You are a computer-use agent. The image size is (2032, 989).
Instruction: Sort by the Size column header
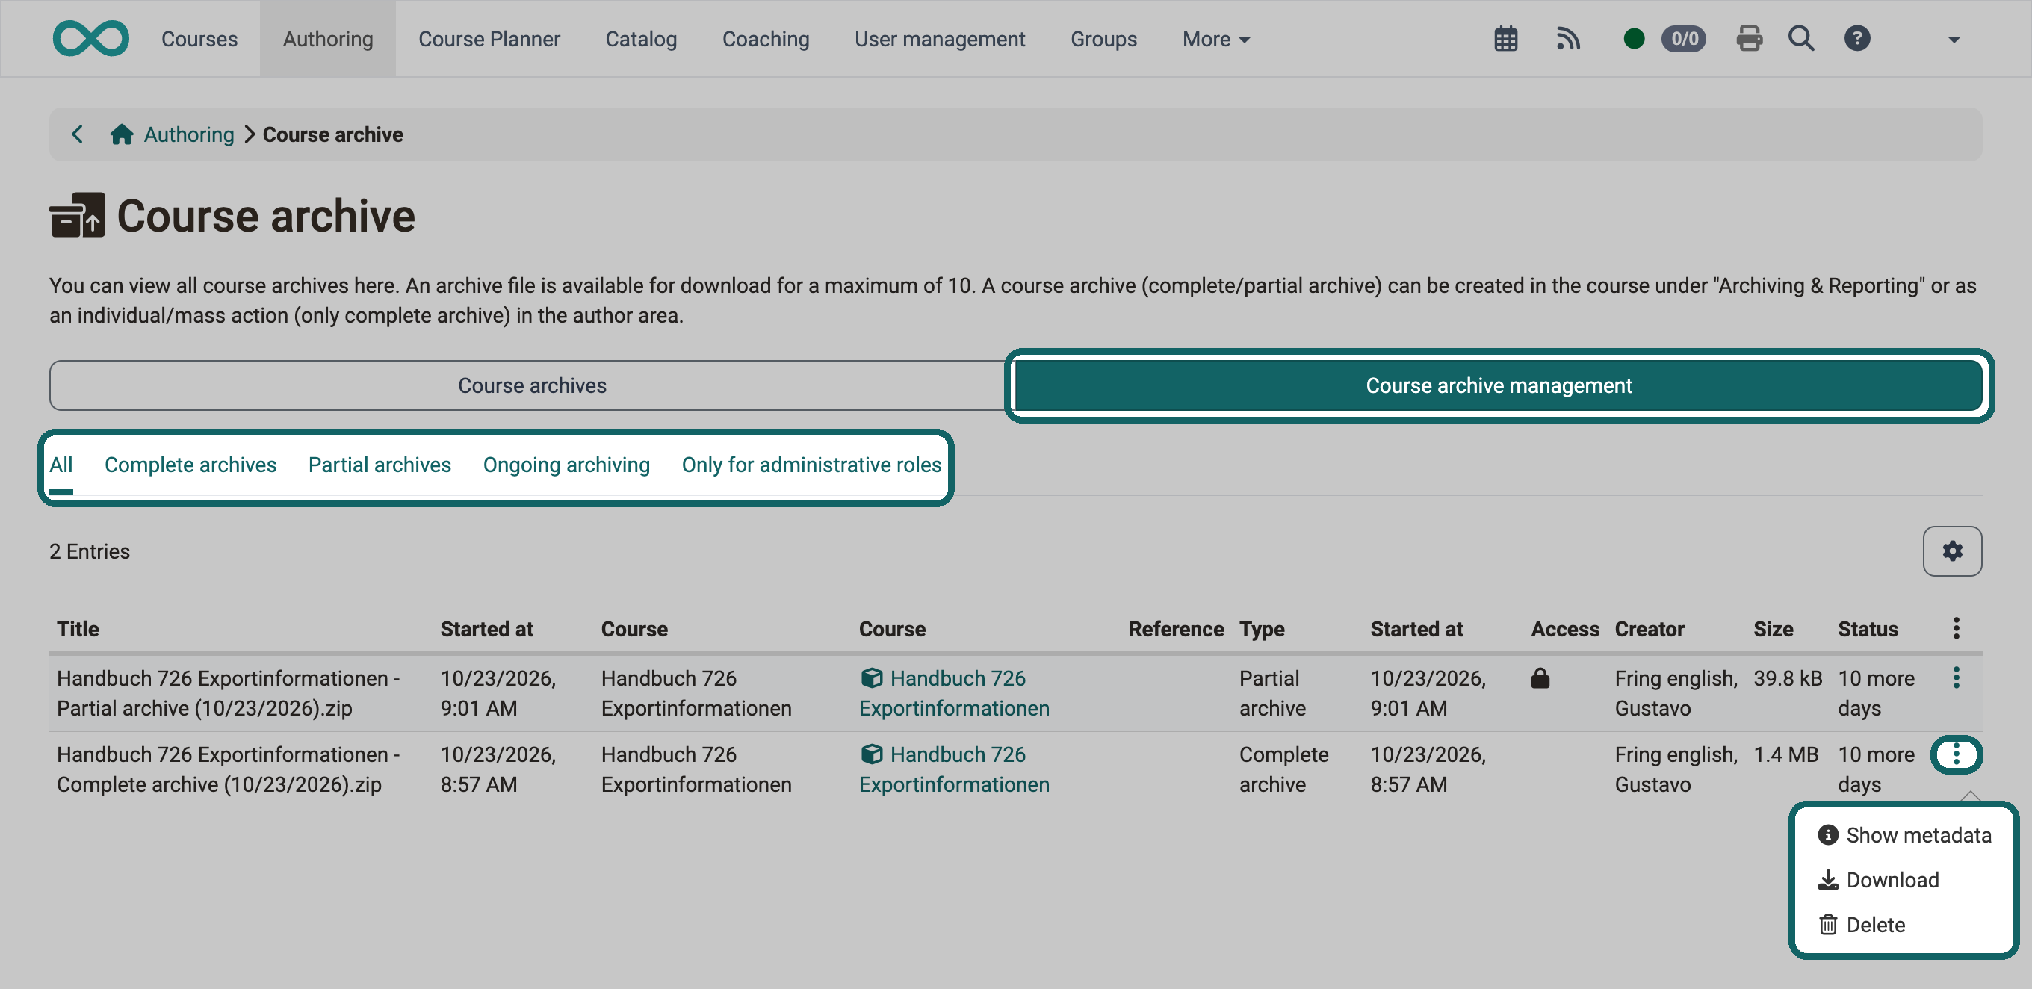pos(1773,628)
